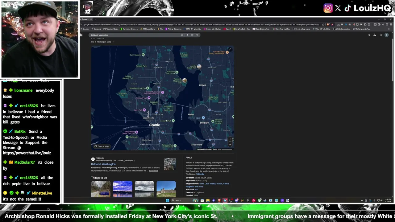Open the Wikipedia link in About panel
The image size is (395, 222).
pos(200,174)
